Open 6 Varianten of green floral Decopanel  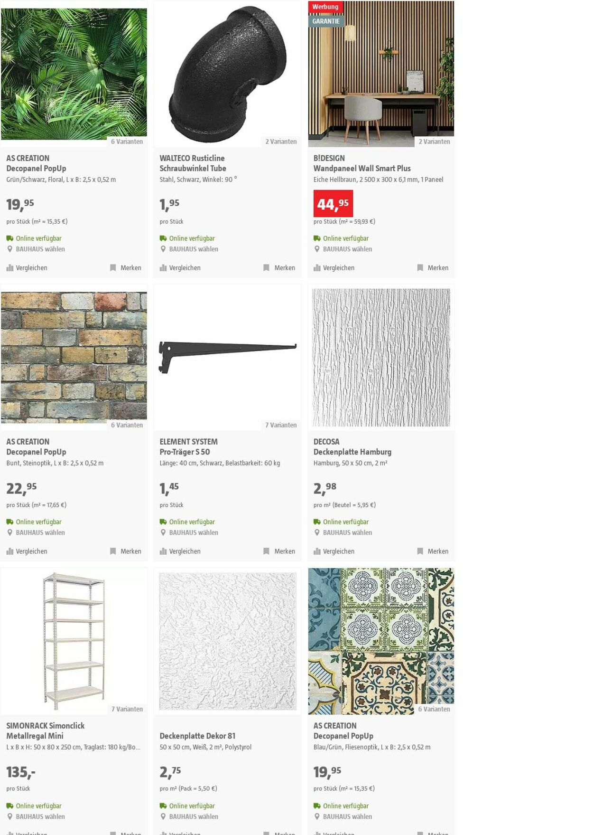(x=127, y=142)
